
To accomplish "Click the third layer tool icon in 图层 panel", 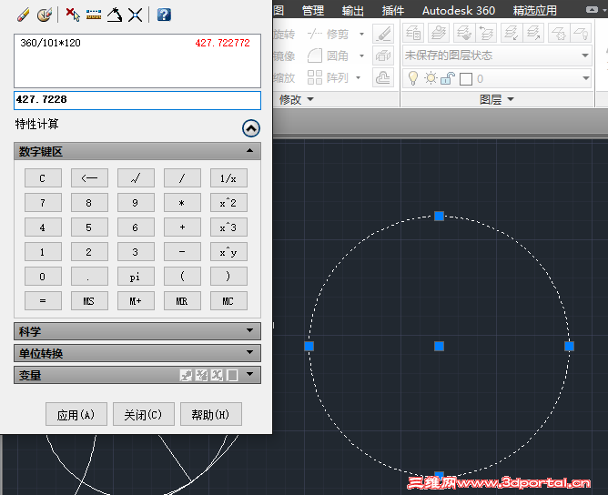I will pos(463,33).
